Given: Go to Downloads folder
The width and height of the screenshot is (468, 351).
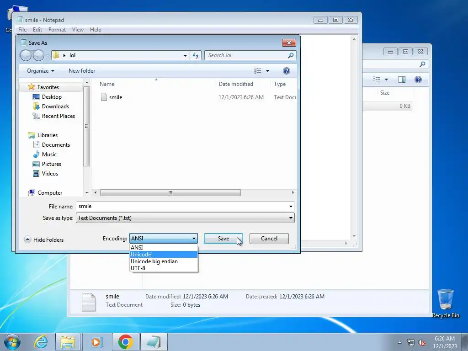Looking at the screenshot, I should pyautogui.click(x=55, y=106).
